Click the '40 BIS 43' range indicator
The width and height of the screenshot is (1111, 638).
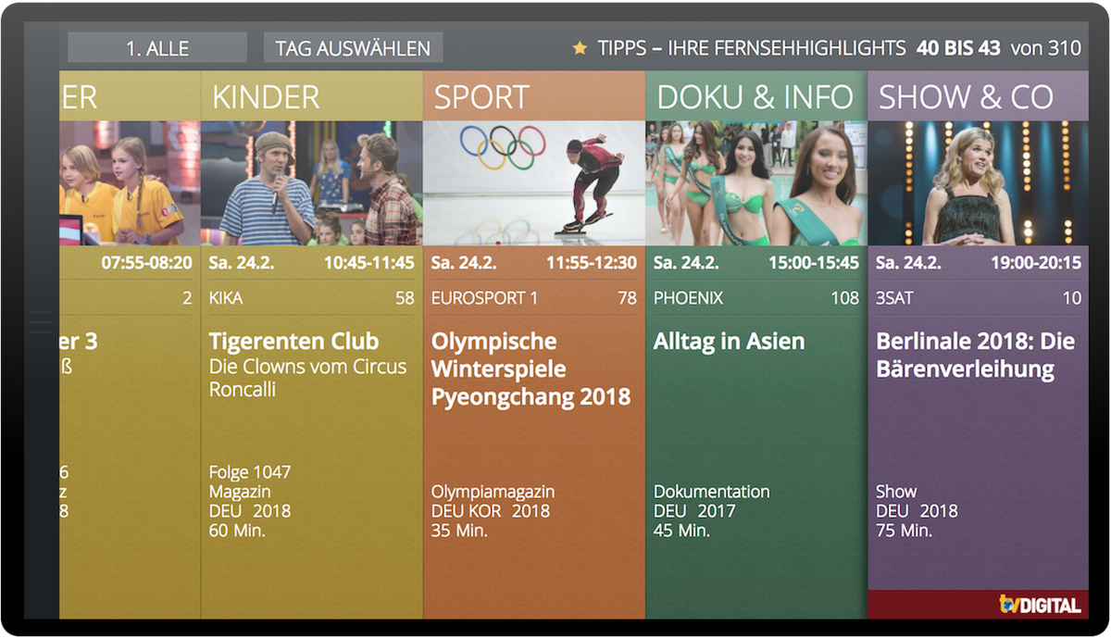click(958, 48)
